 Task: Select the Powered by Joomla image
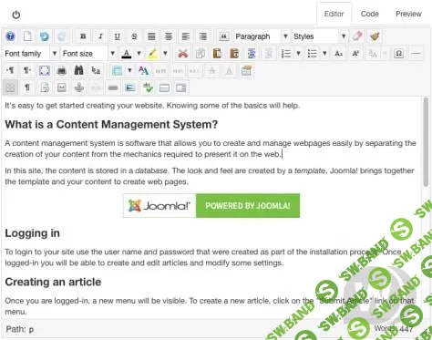211,206
